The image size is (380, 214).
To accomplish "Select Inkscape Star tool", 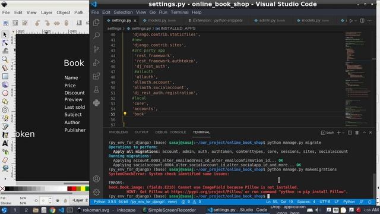I will pyautogui.click(x=5, y=102).
